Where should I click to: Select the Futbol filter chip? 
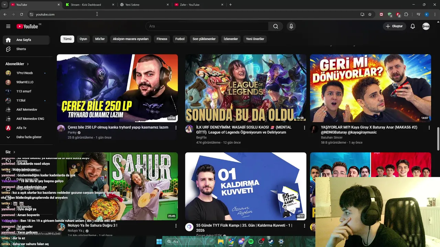tap(180, 39)
